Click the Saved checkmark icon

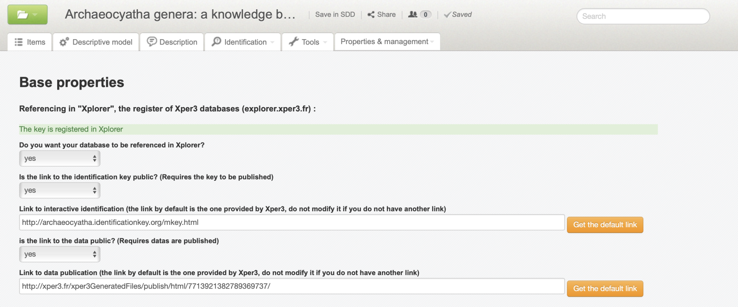[x=447, y=15]
